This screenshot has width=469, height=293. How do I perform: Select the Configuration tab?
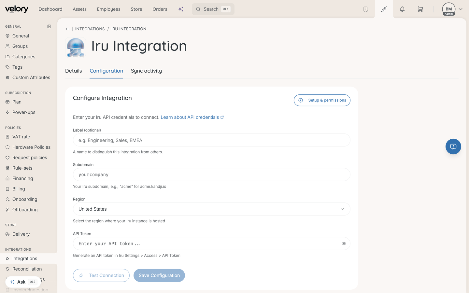[x=107, y=71]
